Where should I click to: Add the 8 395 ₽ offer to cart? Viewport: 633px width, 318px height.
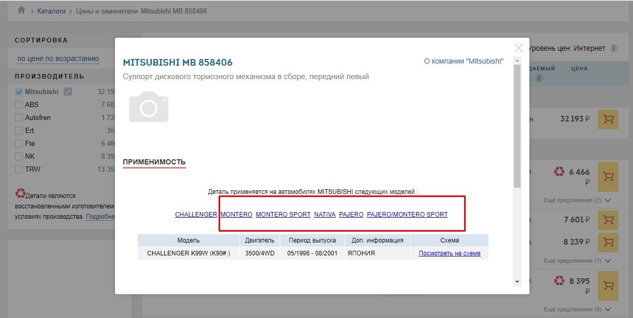(609, 285)
